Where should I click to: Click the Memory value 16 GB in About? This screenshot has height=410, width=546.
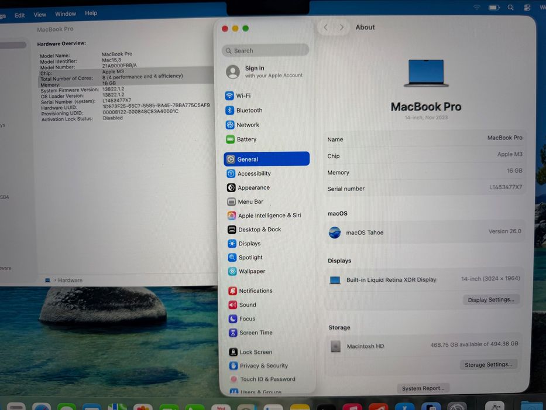click(514, 170)
